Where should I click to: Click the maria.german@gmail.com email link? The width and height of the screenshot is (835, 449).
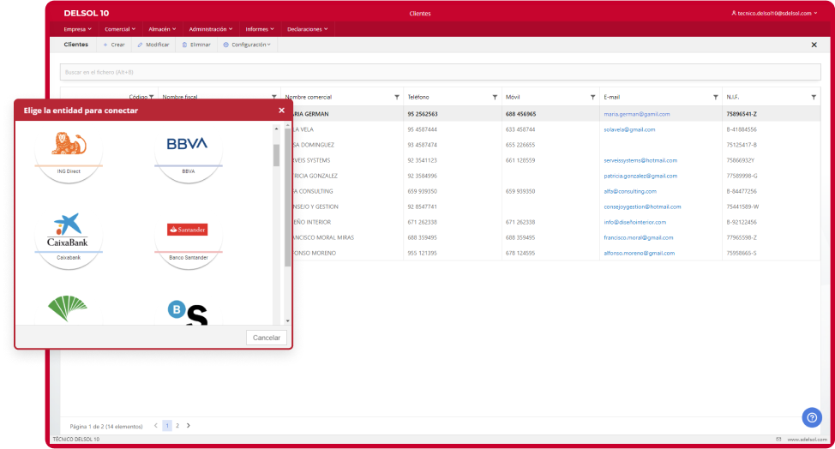(636, 114)
